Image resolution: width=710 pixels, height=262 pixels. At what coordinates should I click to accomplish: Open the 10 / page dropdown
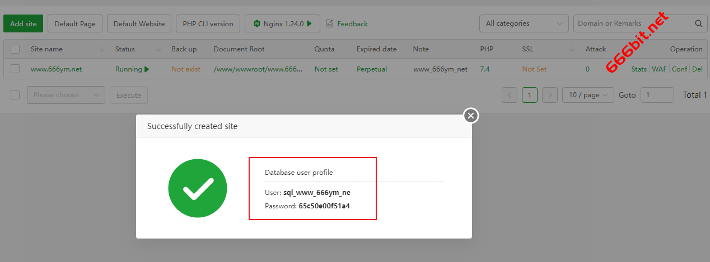coord(587,95)
